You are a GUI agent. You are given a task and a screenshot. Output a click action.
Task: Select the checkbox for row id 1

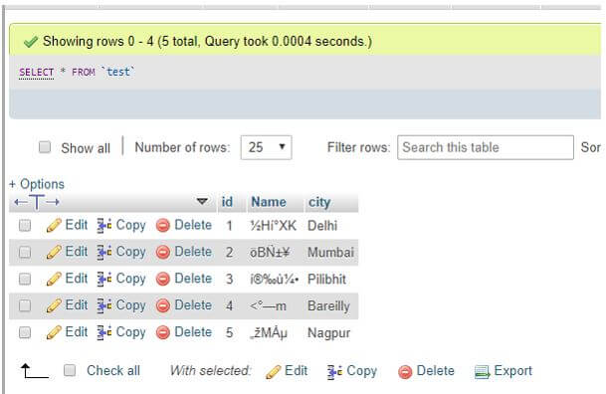coord(25,225)
